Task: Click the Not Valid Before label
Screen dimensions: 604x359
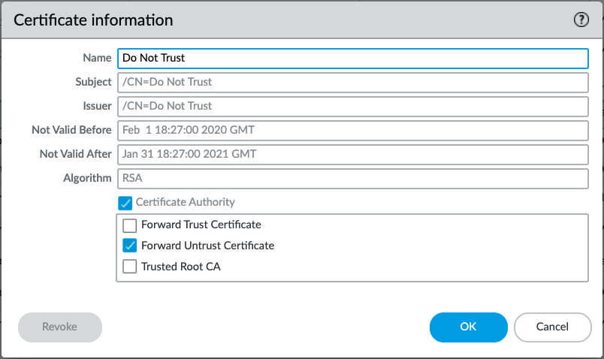Action: pos(71,130)
